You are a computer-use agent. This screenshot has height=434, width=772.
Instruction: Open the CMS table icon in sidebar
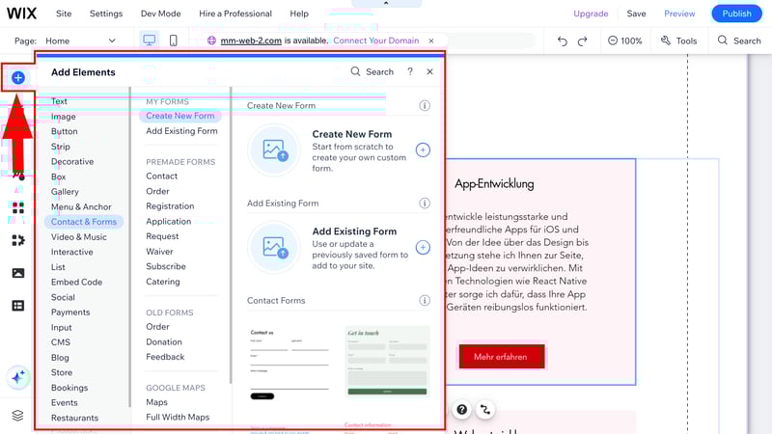(18, 306)
